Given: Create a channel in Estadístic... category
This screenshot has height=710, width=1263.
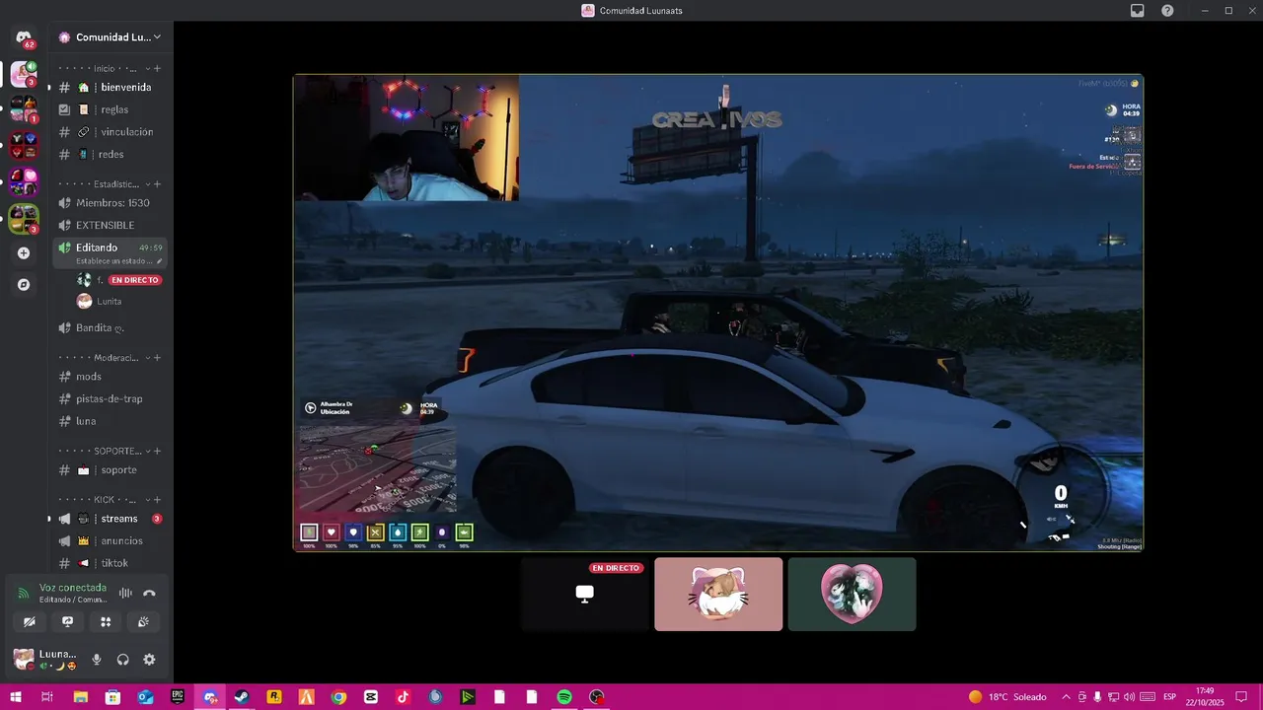Looking at the screenshot, I should point(158,184).
